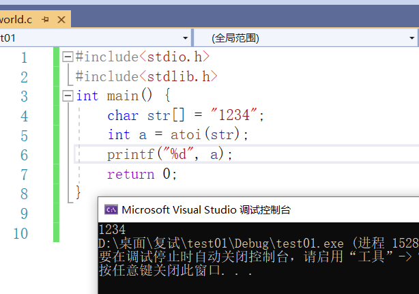419x294 pixels.
Task: Click the atoi(str) call
Action: pos(205,134)
